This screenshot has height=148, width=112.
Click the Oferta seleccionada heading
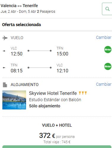(22, 25)
